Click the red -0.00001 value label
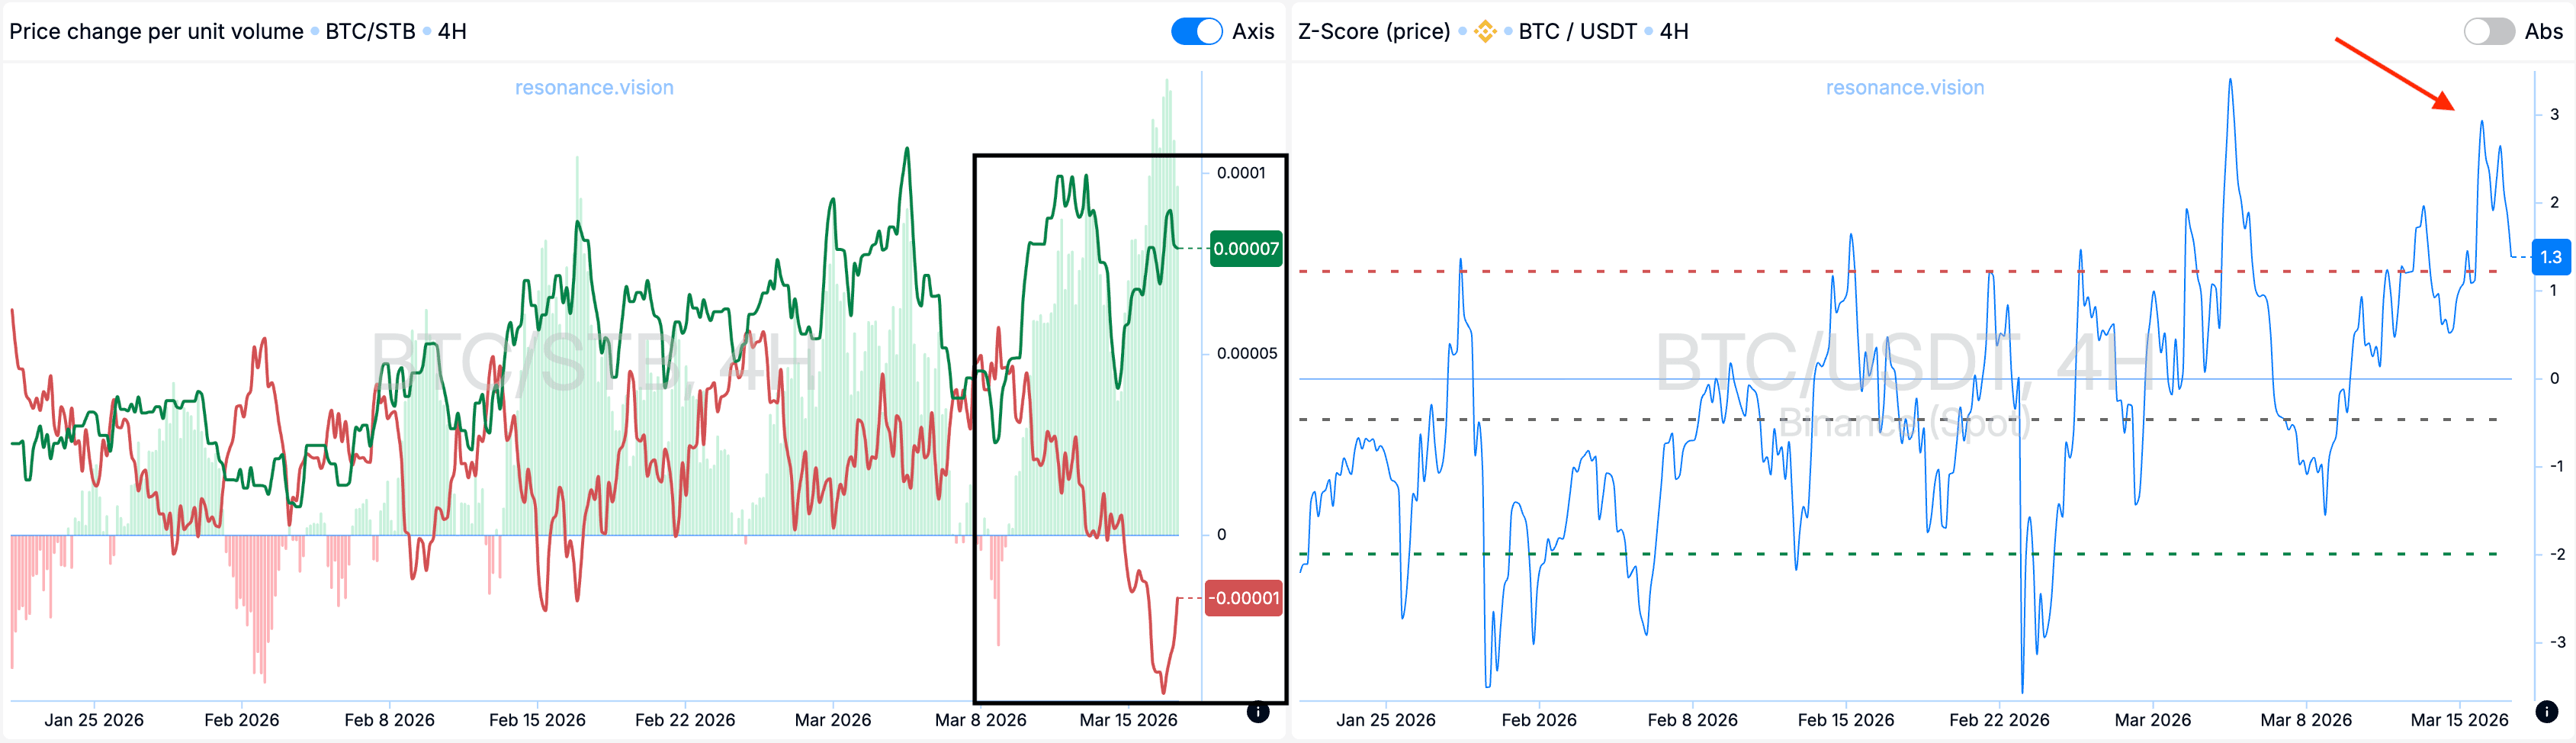 (x=1243, y=598)
